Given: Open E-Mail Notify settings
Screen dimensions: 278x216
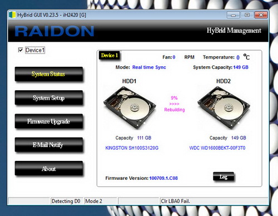Looking at the screenshot, I should (x=49, y=145).
